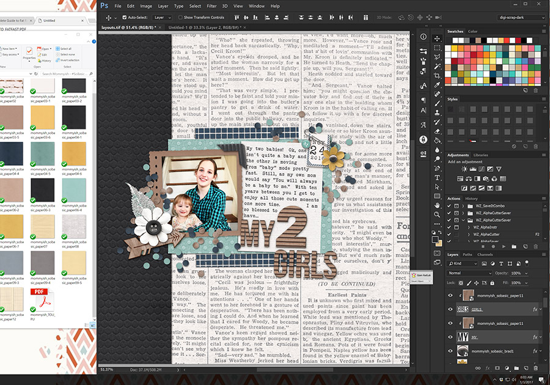Select the Crop tool
This screenshot has width=550, height=385.
(437, 76)
